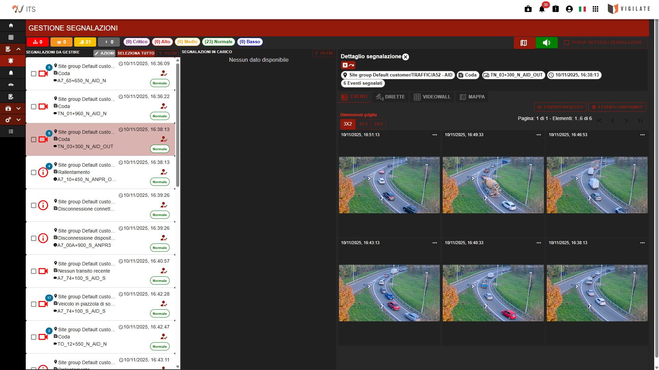Image resolution: width=659 pixels, height=370 pixels.
Task: Click the assign-user icon for Rallentamento row
Action: click(x=164, y=172)
